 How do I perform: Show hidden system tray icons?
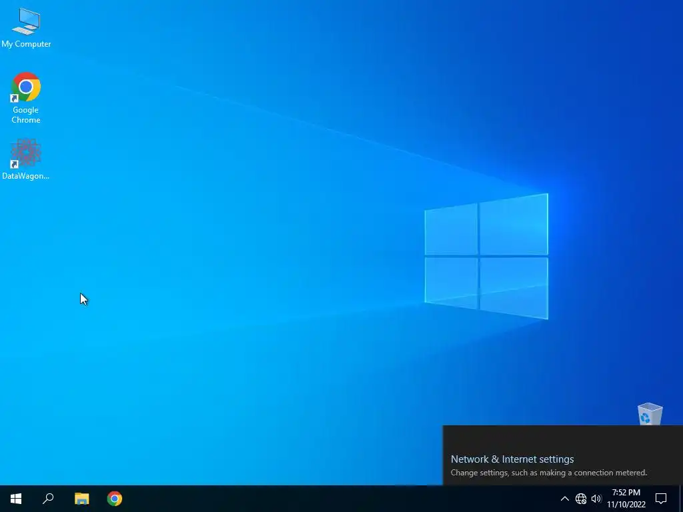564,499
